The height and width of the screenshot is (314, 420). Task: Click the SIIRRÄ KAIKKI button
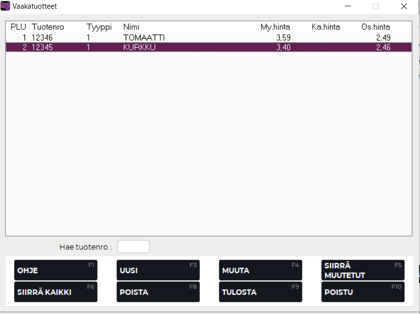[x=55, y=292]
